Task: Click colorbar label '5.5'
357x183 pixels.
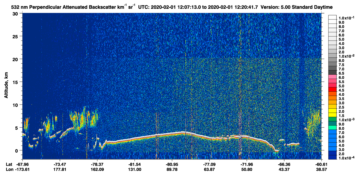Action: [341, 81]
